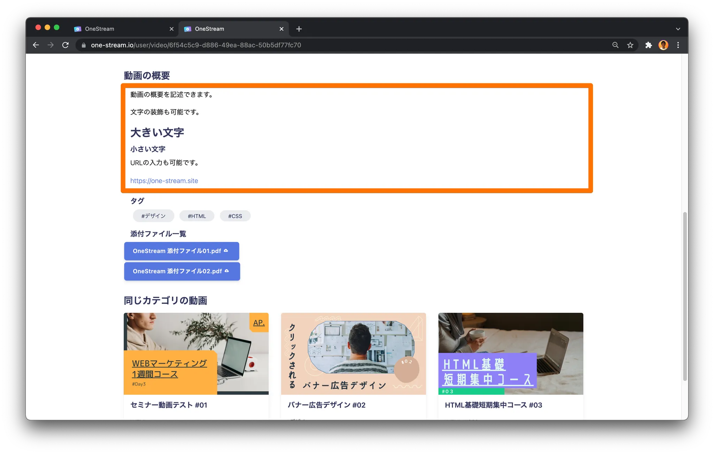
Task: Download OneStream 添付ファイル02.pdf
Action: point(182,271)
